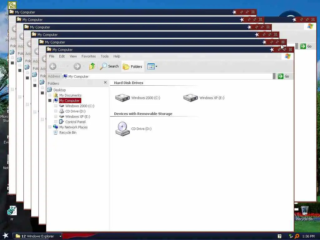Open the Tools menu

pos(104,56)
